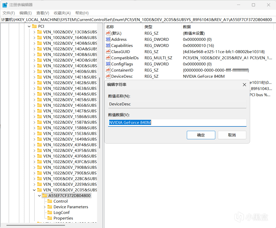The image size is (276, 228).
Task: Select the LogConf tree item
Action: coord(62,213)
